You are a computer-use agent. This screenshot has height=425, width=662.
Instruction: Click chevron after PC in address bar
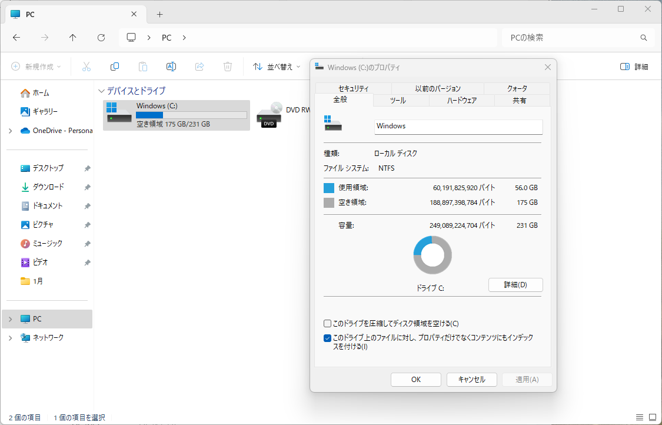(184, 38)
